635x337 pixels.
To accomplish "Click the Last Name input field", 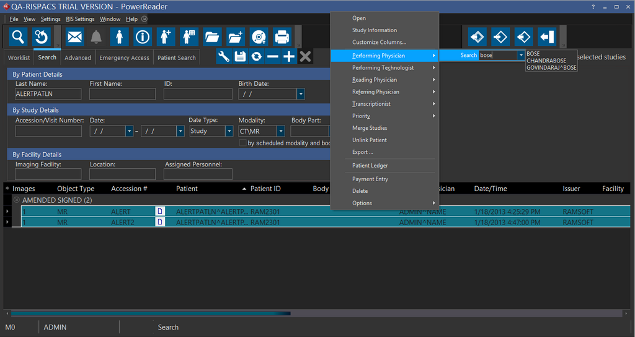I will [x=48, y=94].
